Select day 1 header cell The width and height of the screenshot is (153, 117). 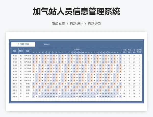pyautogui.click(x=34, y=53)
